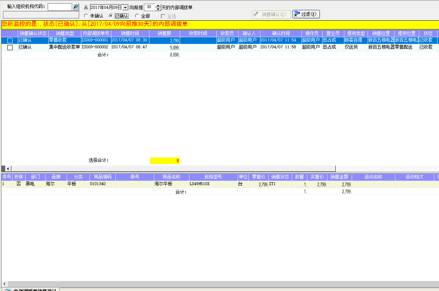Click the 黑电 department cell
Viewport: 439px width, 291px height.
click(x=35, y=184)
